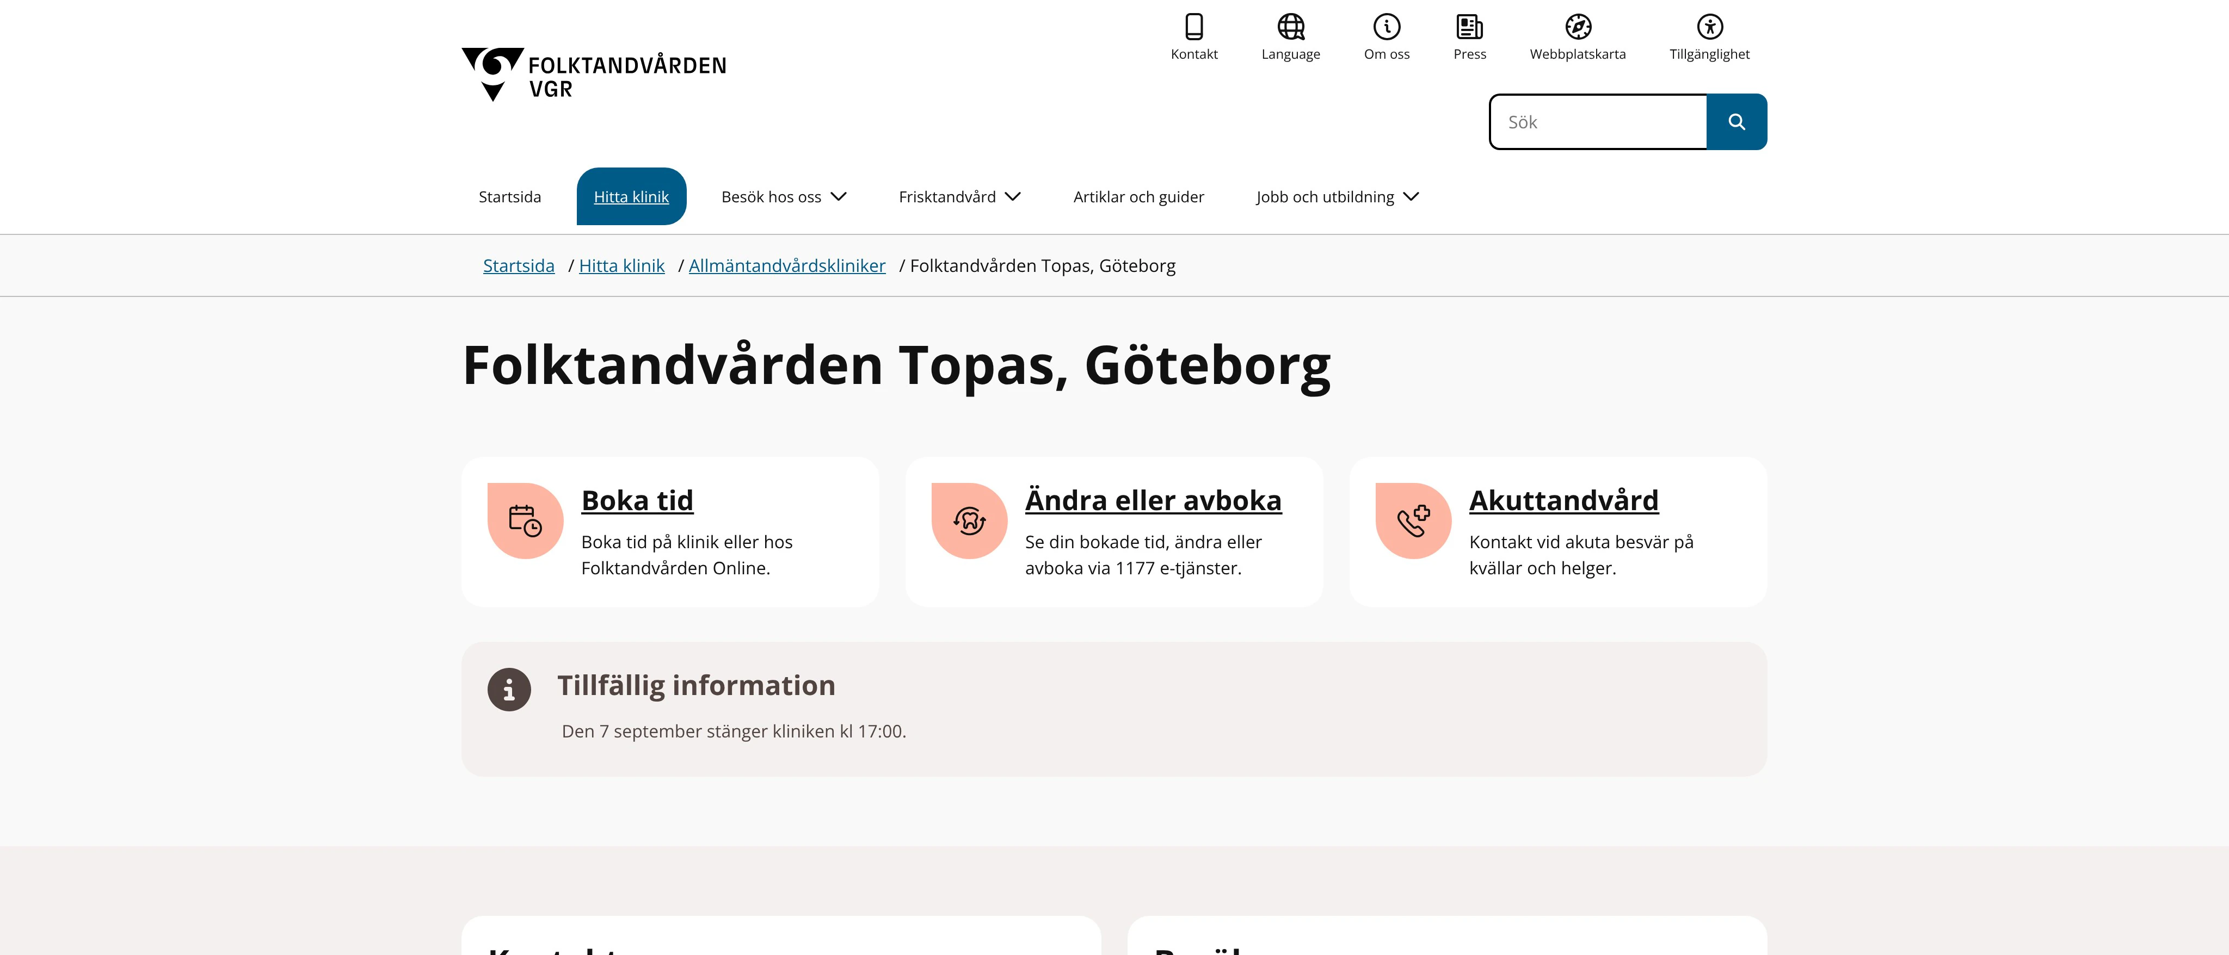2229x955 pixels.
Task: Open the Akuttandvård link
Action: tap(1563, 500)
